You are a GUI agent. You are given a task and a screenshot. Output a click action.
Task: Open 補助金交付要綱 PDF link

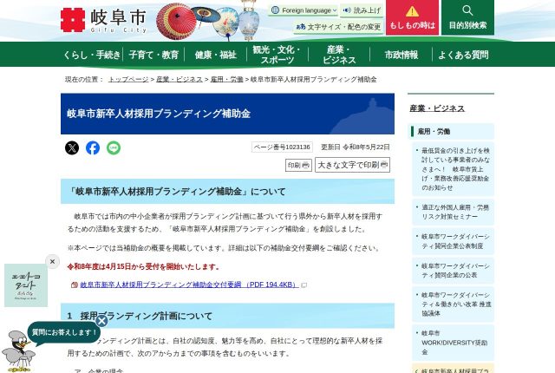click(189, 285)
